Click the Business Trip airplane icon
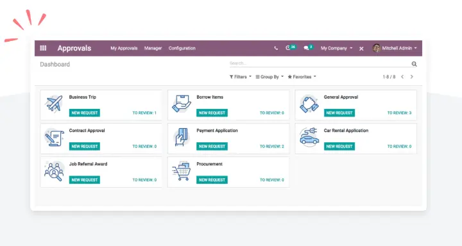Image resolution: width=462 pixels, height=246 pixels. [54, 104]
